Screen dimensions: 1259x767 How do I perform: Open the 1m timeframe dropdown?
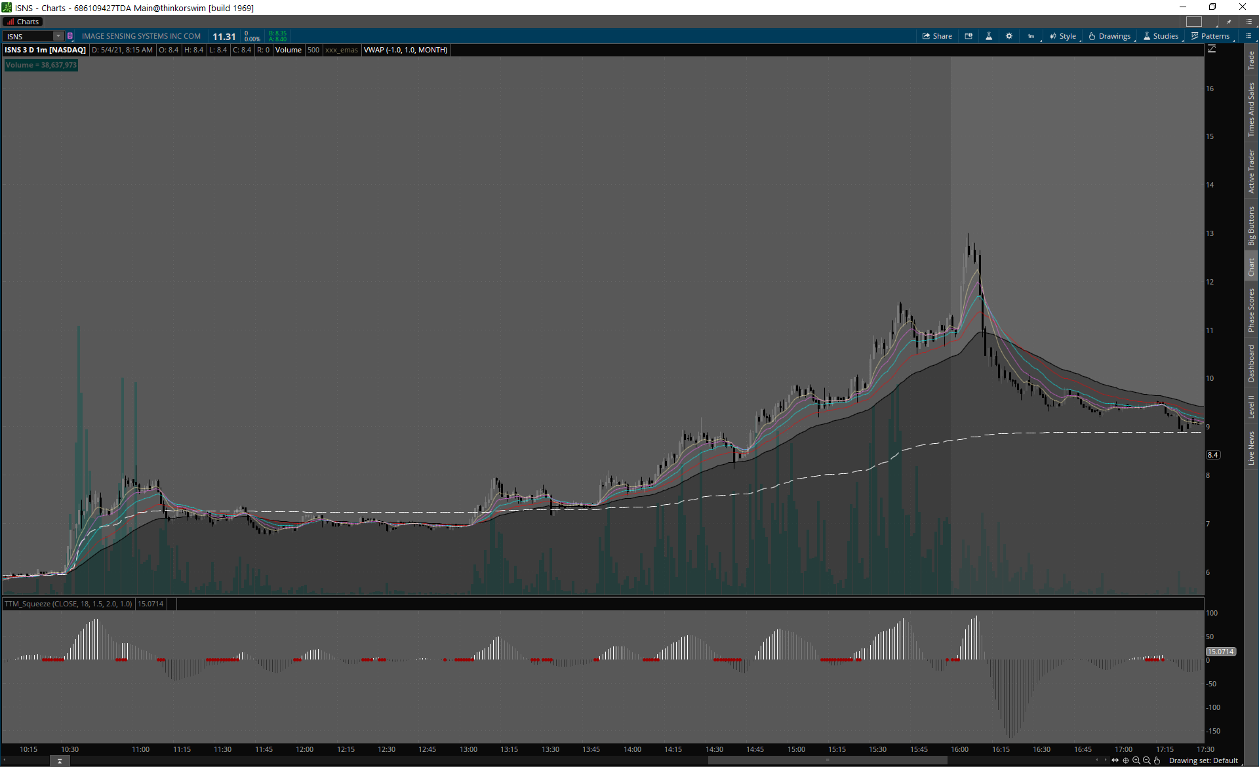pos(1031,36)
